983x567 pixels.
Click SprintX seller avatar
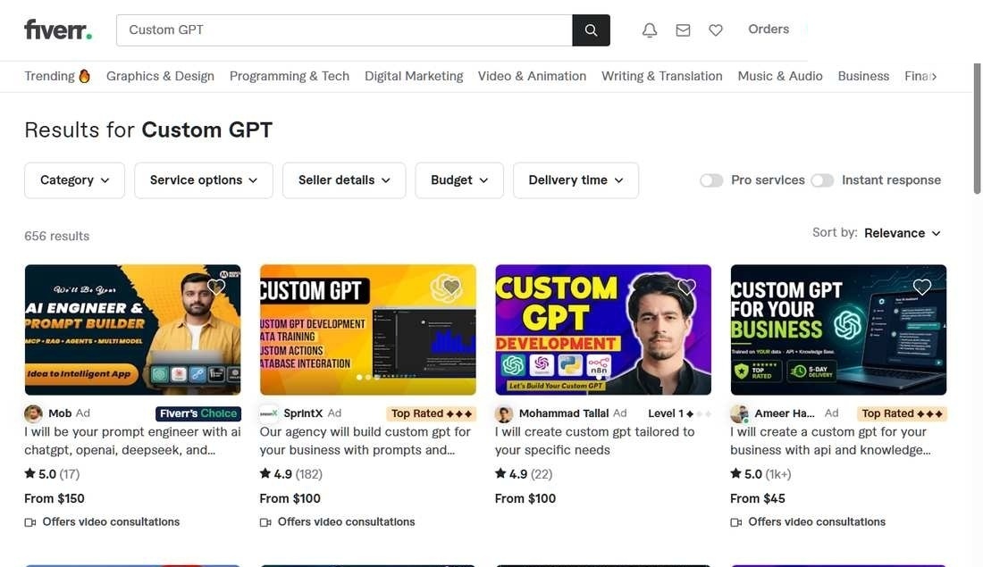tap(268, 413)
